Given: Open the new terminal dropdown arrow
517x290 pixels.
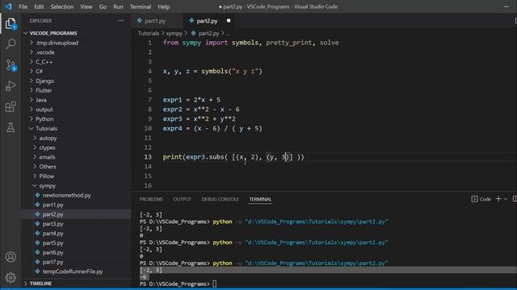Looking at the screenshot, I should coord(506,199).
